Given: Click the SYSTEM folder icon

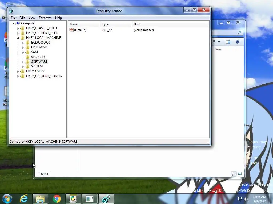Looking at the screenshot, I should [x=28, y=66].
